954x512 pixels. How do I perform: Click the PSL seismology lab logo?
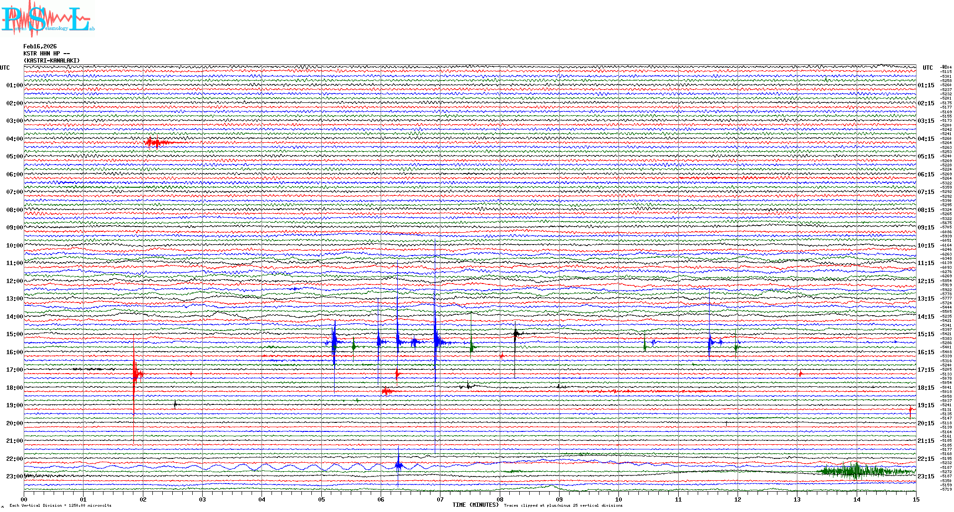47,19
